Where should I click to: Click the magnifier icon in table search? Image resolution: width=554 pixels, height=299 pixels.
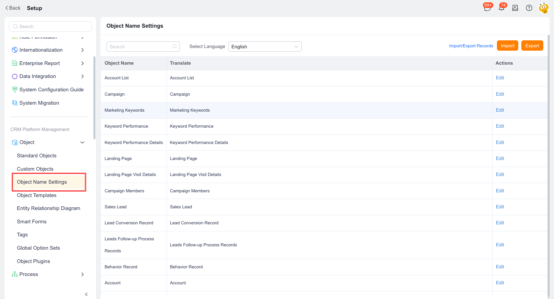[x=175, y=46]
